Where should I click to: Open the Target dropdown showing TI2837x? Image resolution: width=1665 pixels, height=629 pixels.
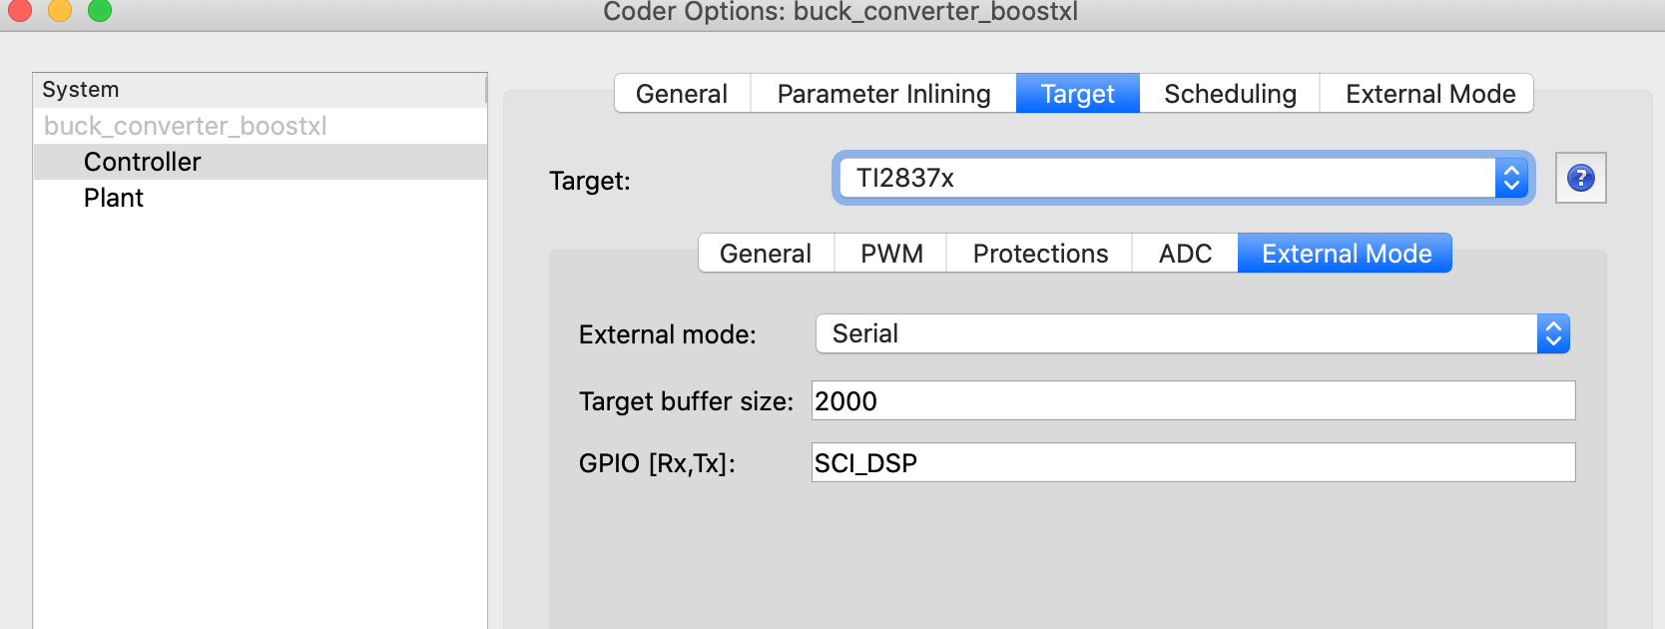point(1182,178)
